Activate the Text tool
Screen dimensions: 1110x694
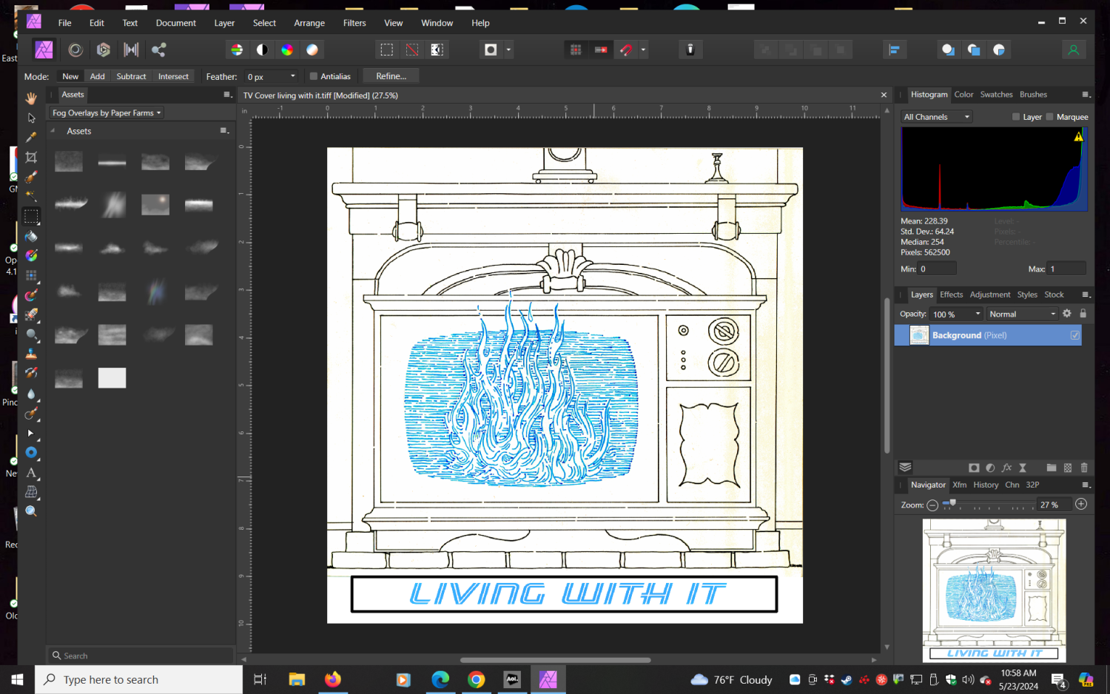coord(31,474)
